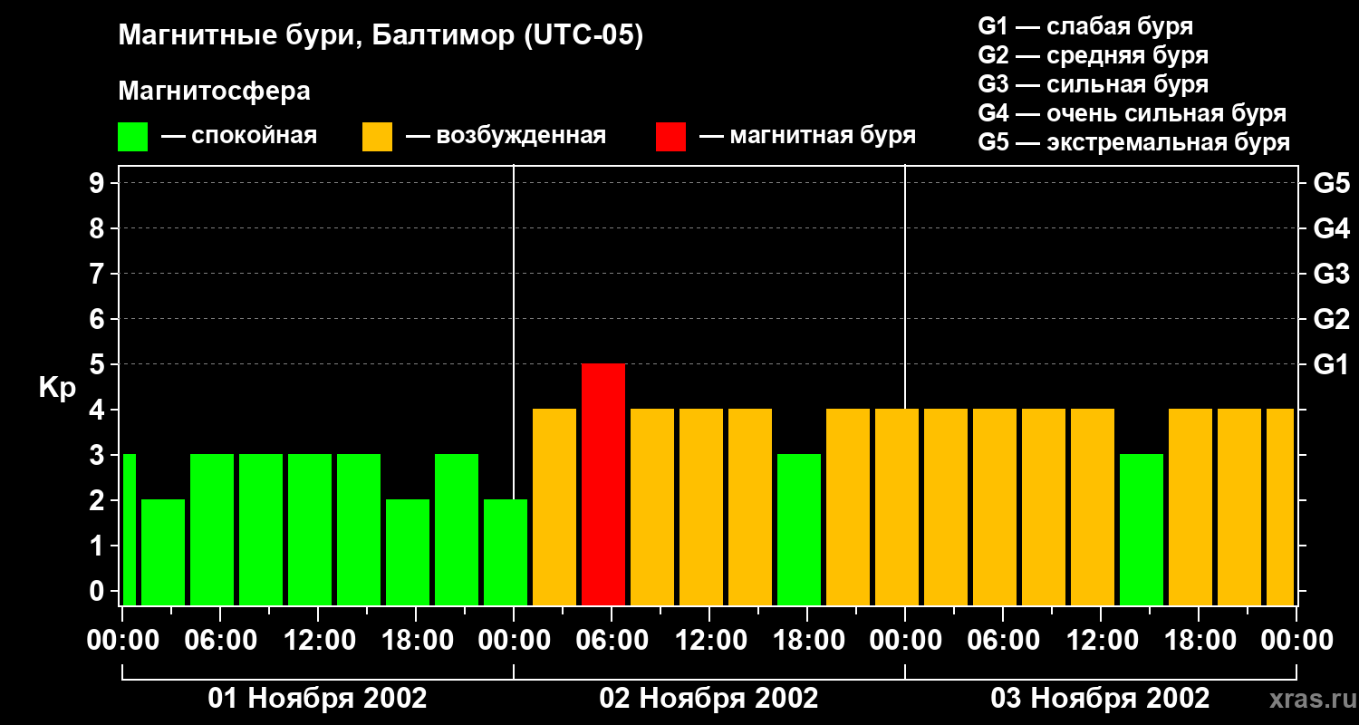Click the "— возбужденная" legend label

pos(506,136)
